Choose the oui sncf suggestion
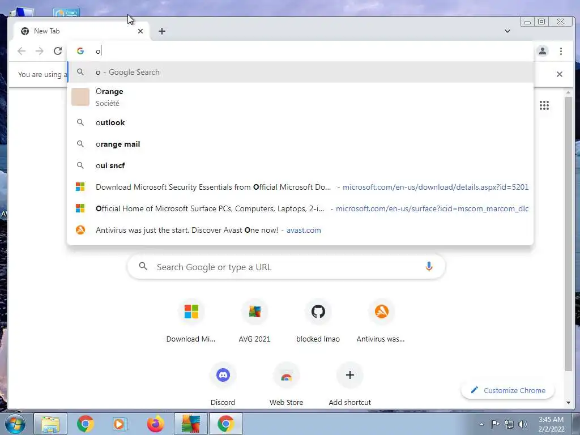The image size is (580, 435). pyautogui.click(x=300, y=165)
